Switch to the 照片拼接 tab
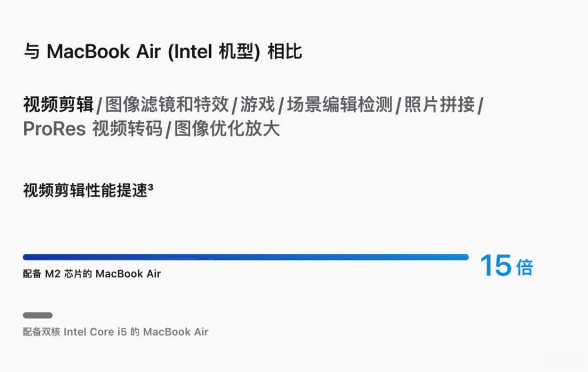 click(x=439, y=104)
